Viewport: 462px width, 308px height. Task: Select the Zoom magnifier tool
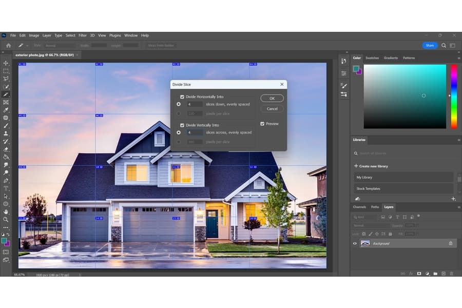(6, 220)
